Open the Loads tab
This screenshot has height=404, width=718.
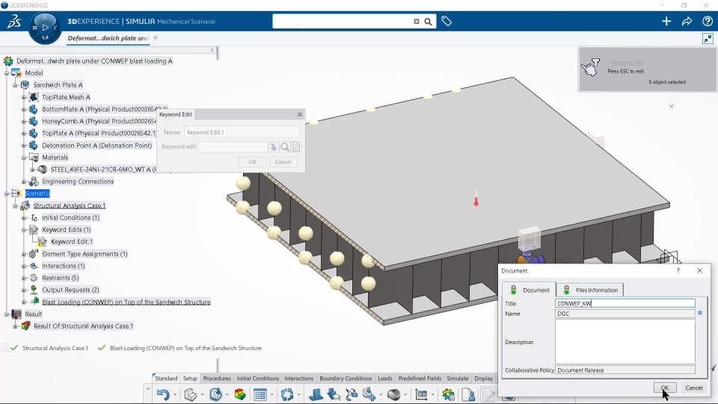[385, 379]
